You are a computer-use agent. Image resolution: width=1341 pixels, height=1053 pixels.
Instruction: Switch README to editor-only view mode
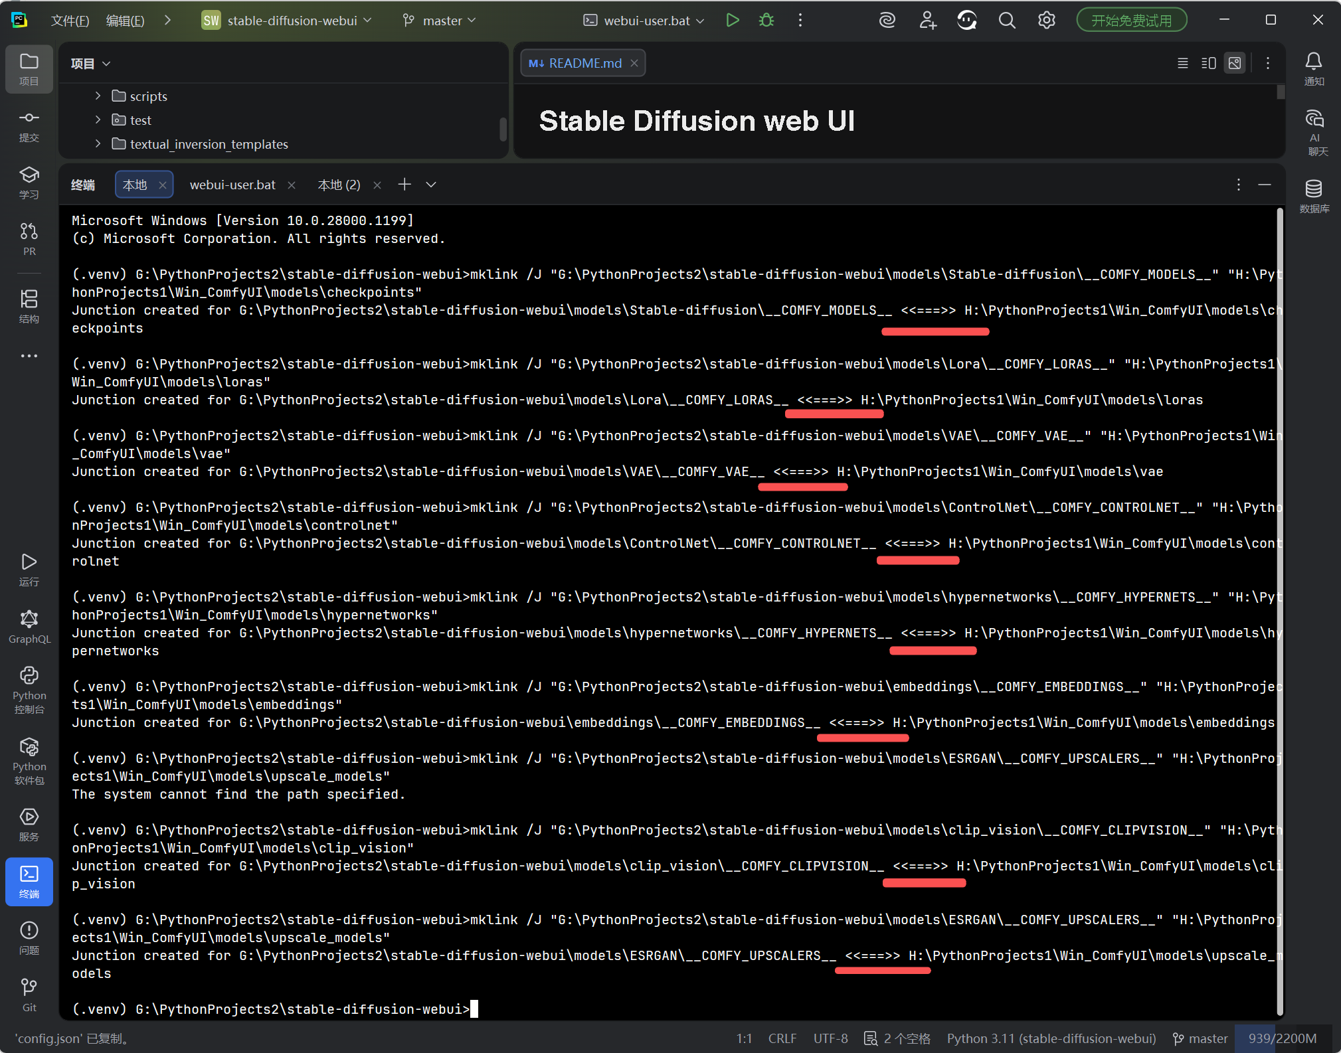click(1183, 63)
